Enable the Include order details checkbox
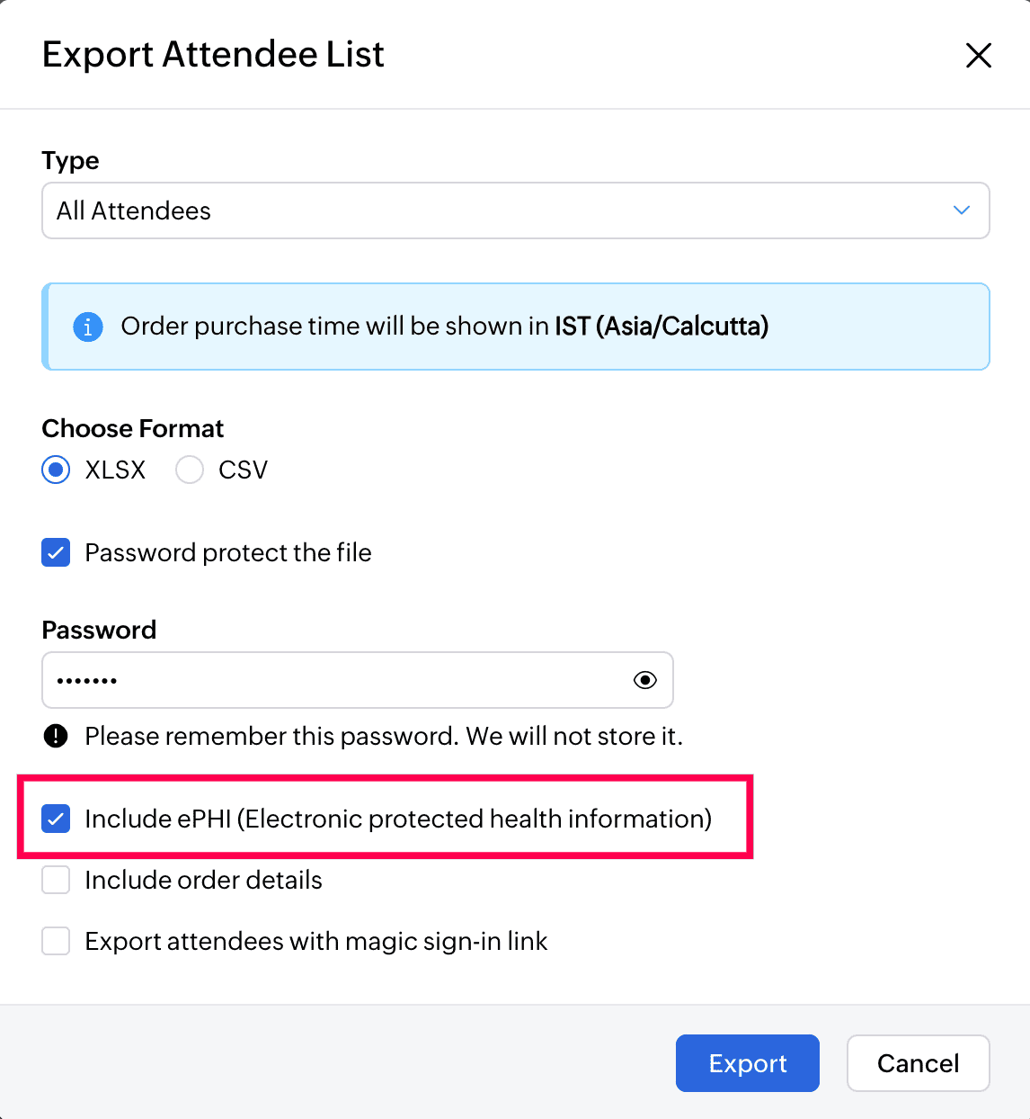This screenshot has height=1119, width=1030. [56, 880]
